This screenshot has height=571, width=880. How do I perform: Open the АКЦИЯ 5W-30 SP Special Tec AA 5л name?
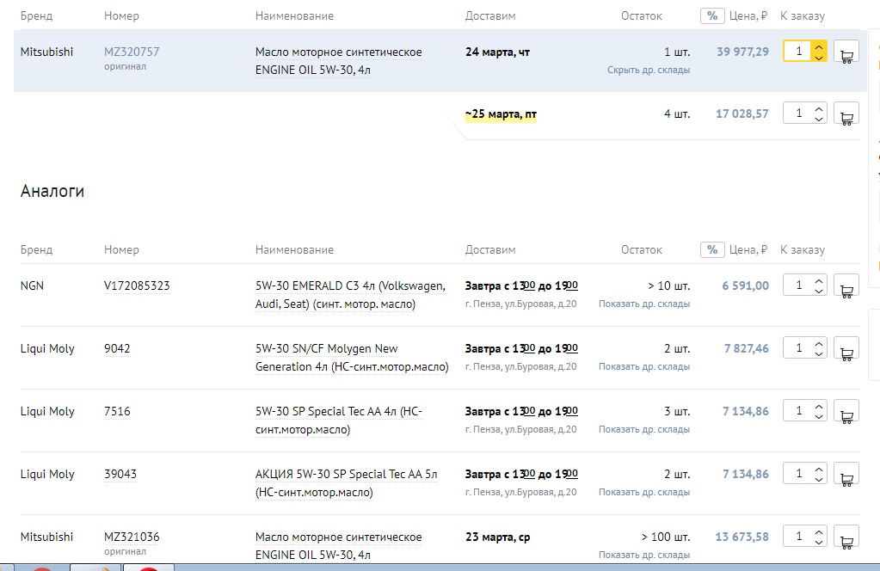pos(347,483)
